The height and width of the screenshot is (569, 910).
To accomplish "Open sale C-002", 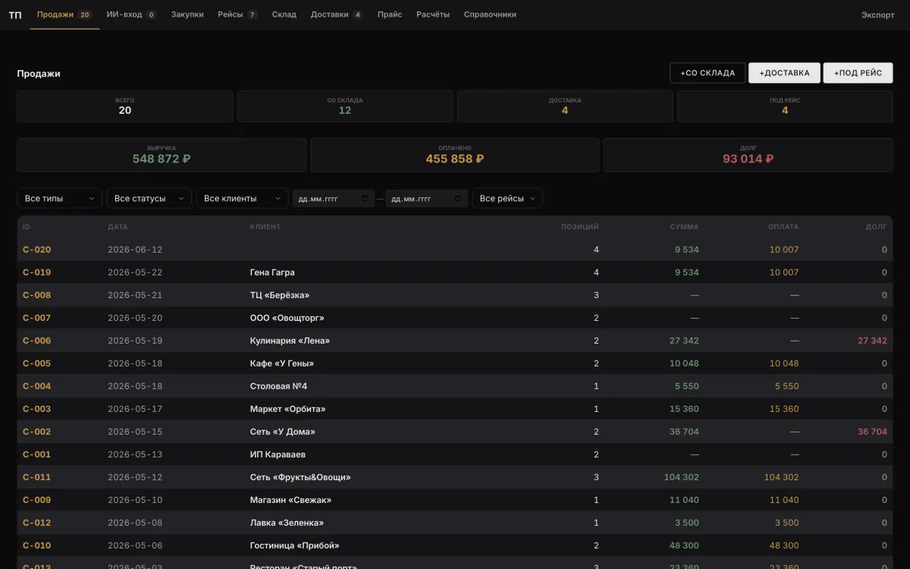I will [x=37, y=432].
